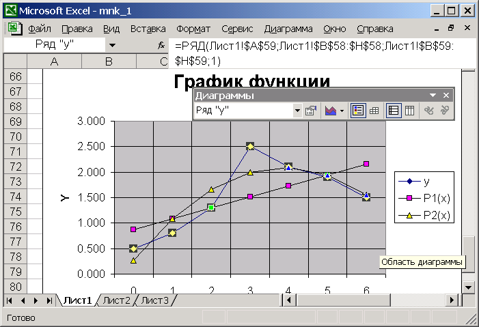Click value axis label 3.000

click(x=91, y=122)
